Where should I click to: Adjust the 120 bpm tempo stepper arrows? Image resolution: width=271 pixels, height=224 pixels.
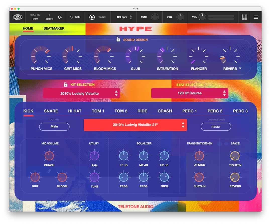[131, 17]
